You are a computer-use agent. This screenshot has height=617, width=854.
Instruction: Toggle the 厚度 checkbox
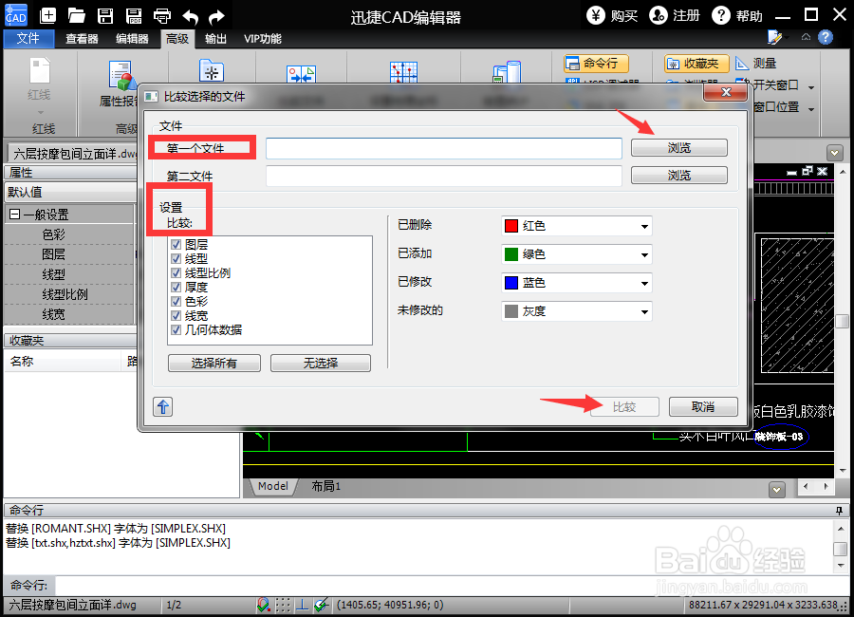(x=176, y=287)
